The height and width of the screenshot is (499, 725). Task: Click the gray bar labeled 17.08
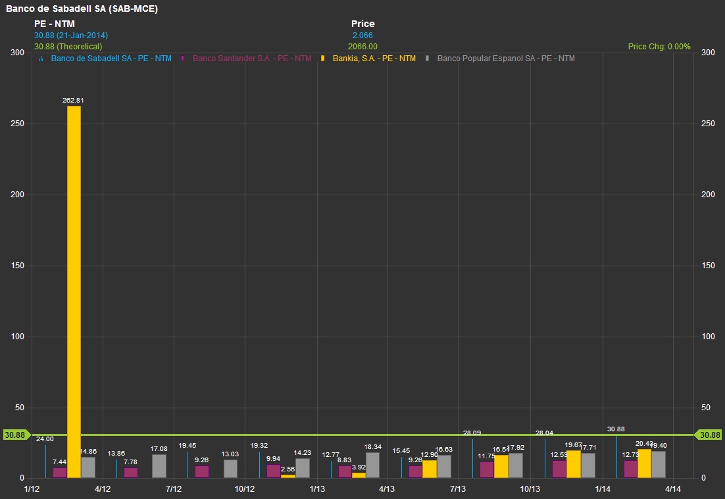(x=159, y=465)
